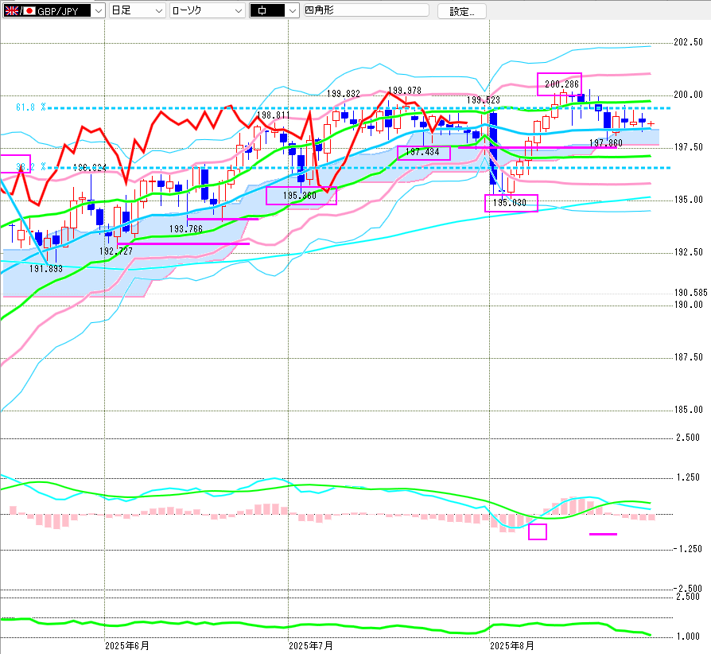Click the 193.766 price label
This screenshot has width=711, height=654.
(x=186, y=229)
